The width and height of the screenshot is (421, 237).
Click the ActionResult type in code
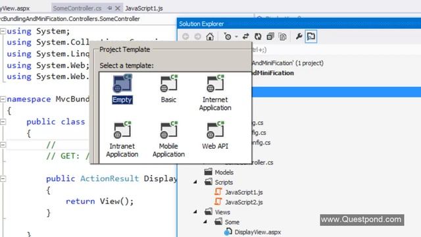[110, 178]
